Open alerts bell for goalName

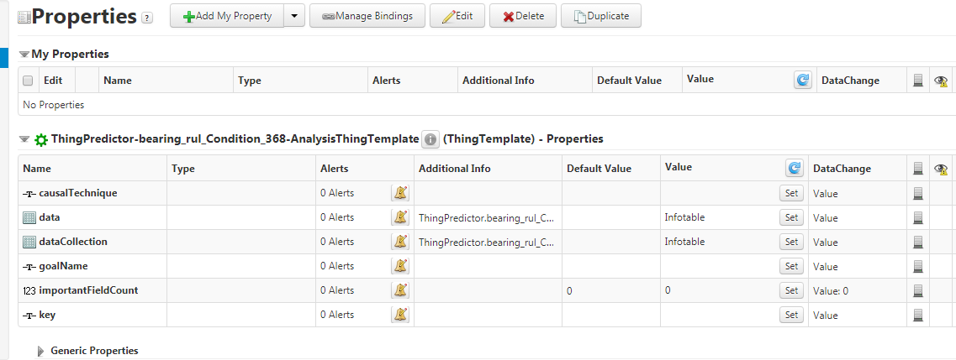(400, 266)
